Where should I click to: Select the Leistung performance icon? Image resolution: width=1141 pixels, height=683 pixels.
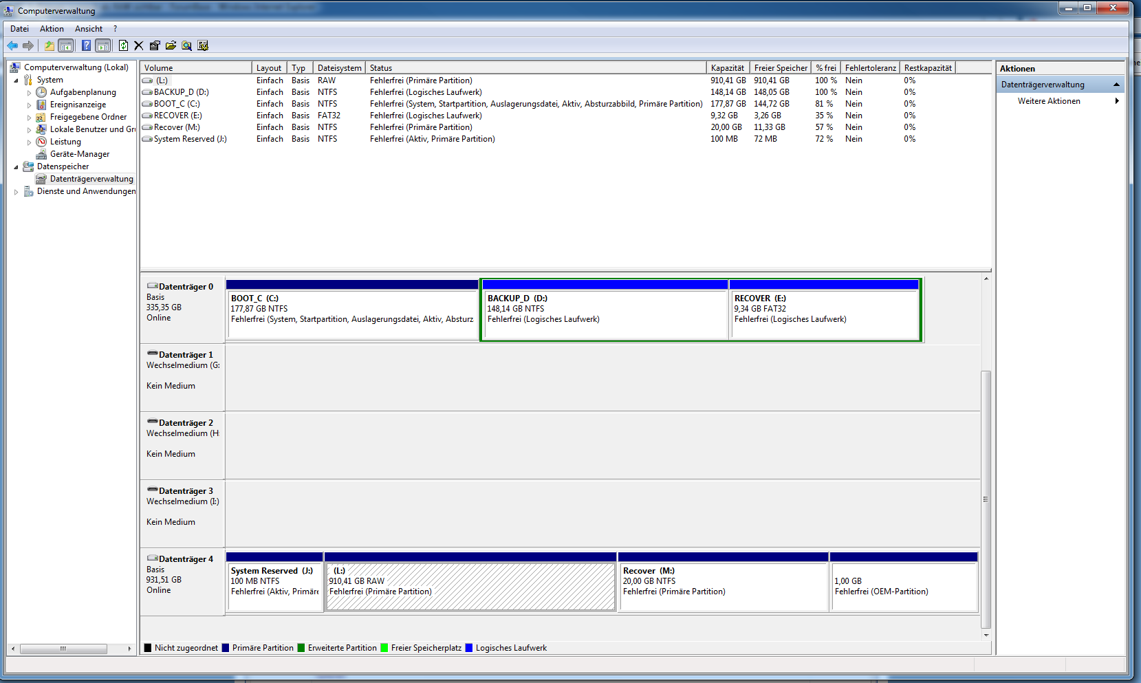pos(41,142)
